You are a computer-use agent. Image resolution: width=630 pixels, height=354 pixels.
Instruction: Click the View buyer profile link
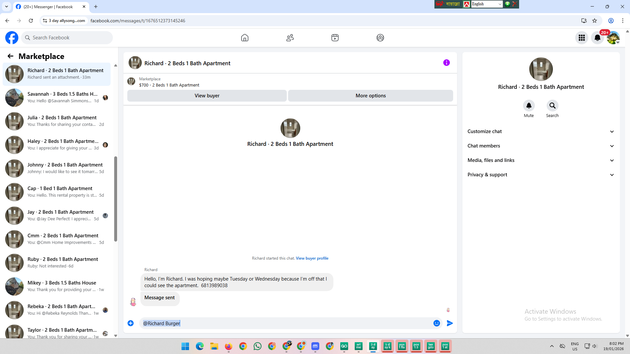click(x=312, y=258)
